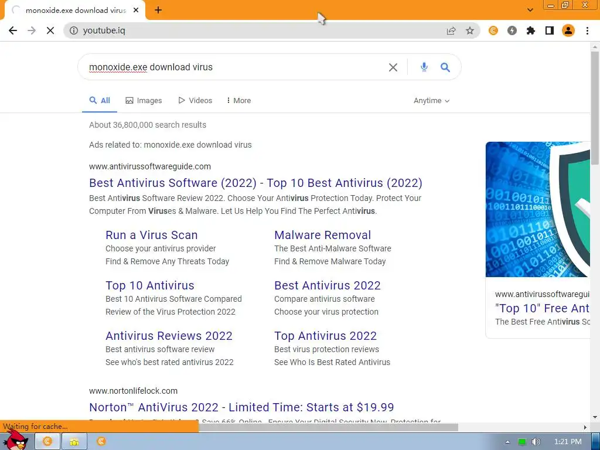The height and width of the screenshot is (450, 600).
Task: Stop page loading with the X button
Action: [x=50, y=30]
